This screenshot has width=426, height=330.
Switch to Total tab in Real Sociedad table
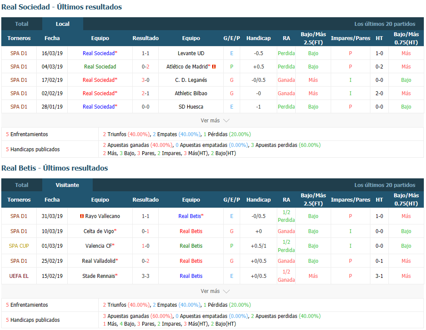pyautogui.click(x=22, y=24)
